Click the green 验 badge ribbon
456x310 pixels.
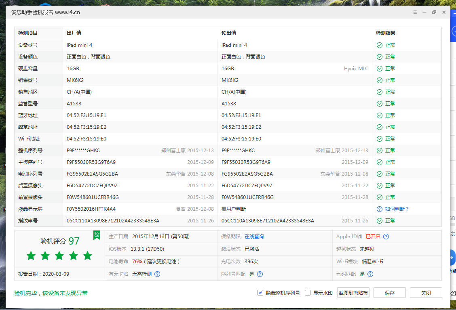97,235
